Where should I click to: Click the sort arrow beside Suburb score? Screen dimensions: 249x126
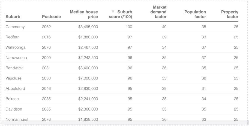(x=113, y=12)
